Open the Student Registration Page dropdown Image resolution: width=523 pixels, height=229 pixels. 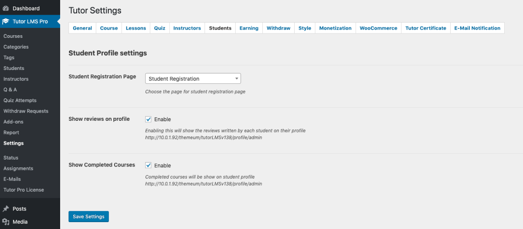click(x=193, y=79)
